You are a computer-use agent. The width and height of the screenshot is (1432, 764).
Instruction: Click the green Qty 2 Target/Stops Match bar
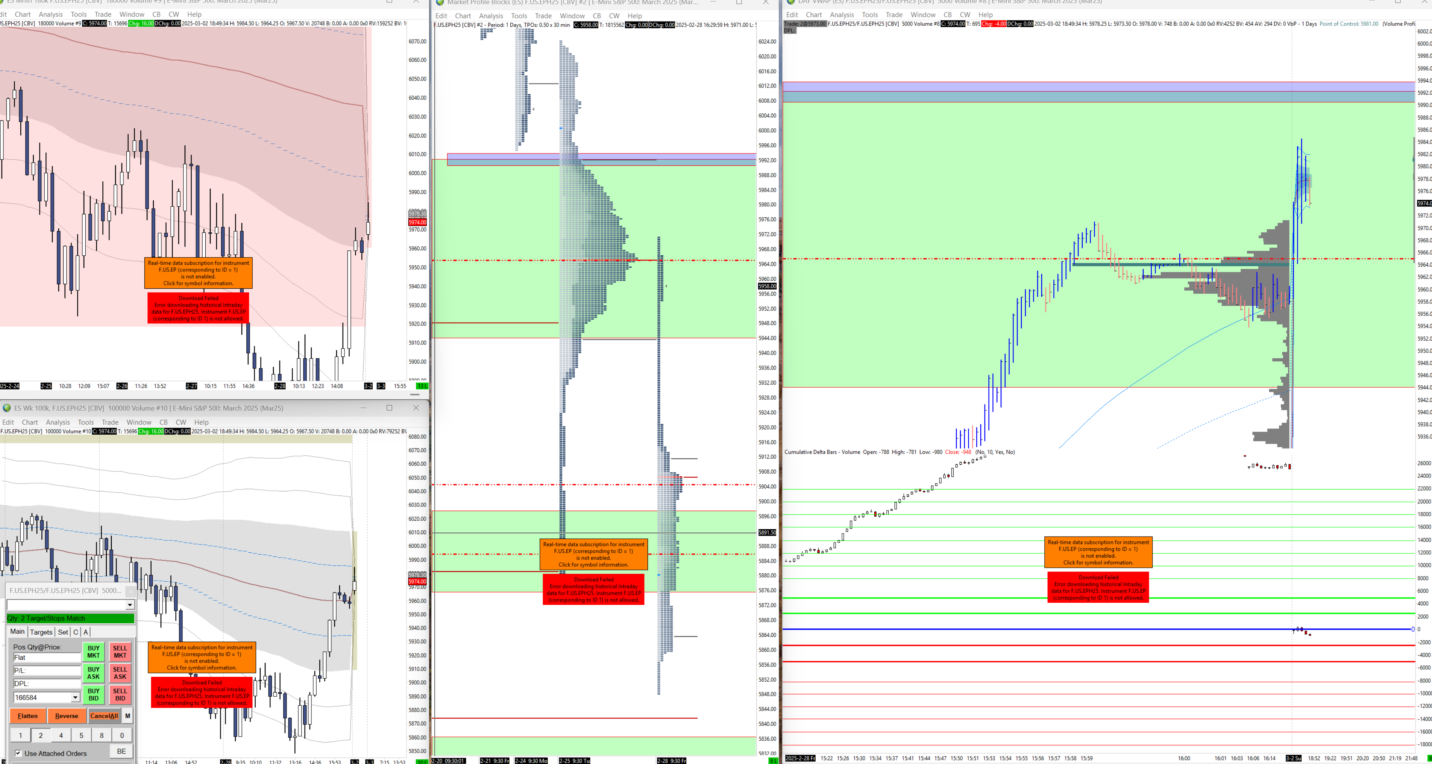(x=70, y=618)
